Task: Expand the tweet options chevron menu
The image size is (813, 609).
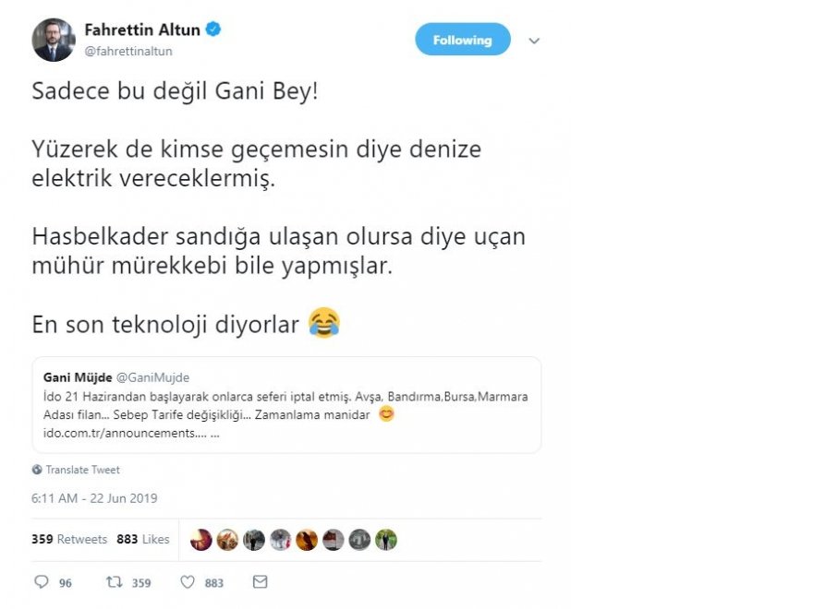Action: (x=534, y=41)
